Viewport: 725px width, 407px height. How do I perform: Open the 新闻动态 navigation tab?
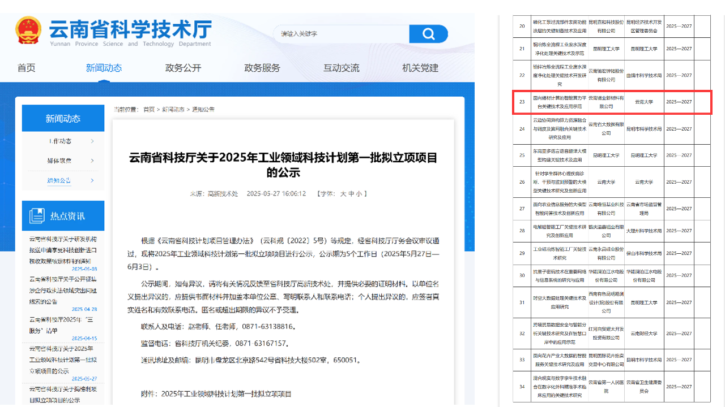pyautogui.click(x=104, y=68)
